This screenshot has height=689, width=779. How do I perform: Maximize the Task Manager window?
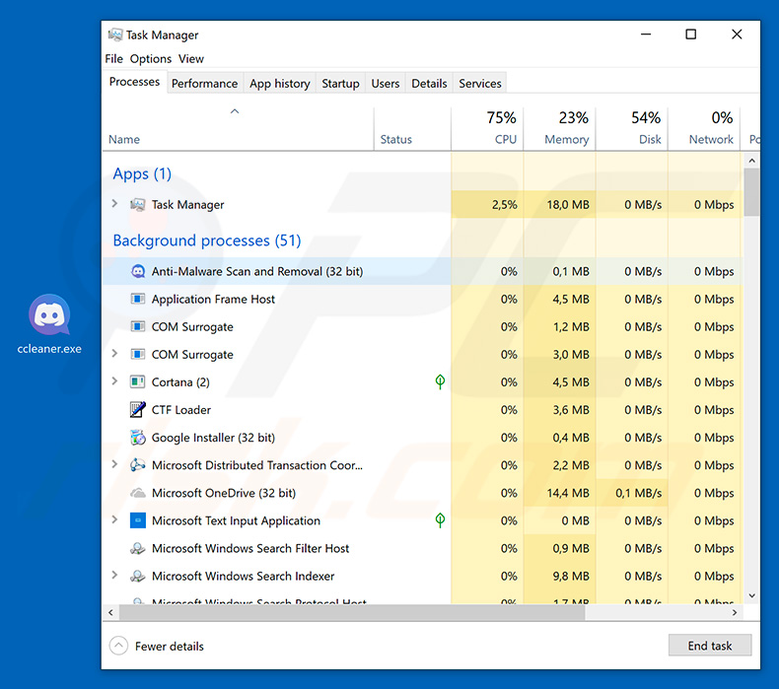[690, 34]
